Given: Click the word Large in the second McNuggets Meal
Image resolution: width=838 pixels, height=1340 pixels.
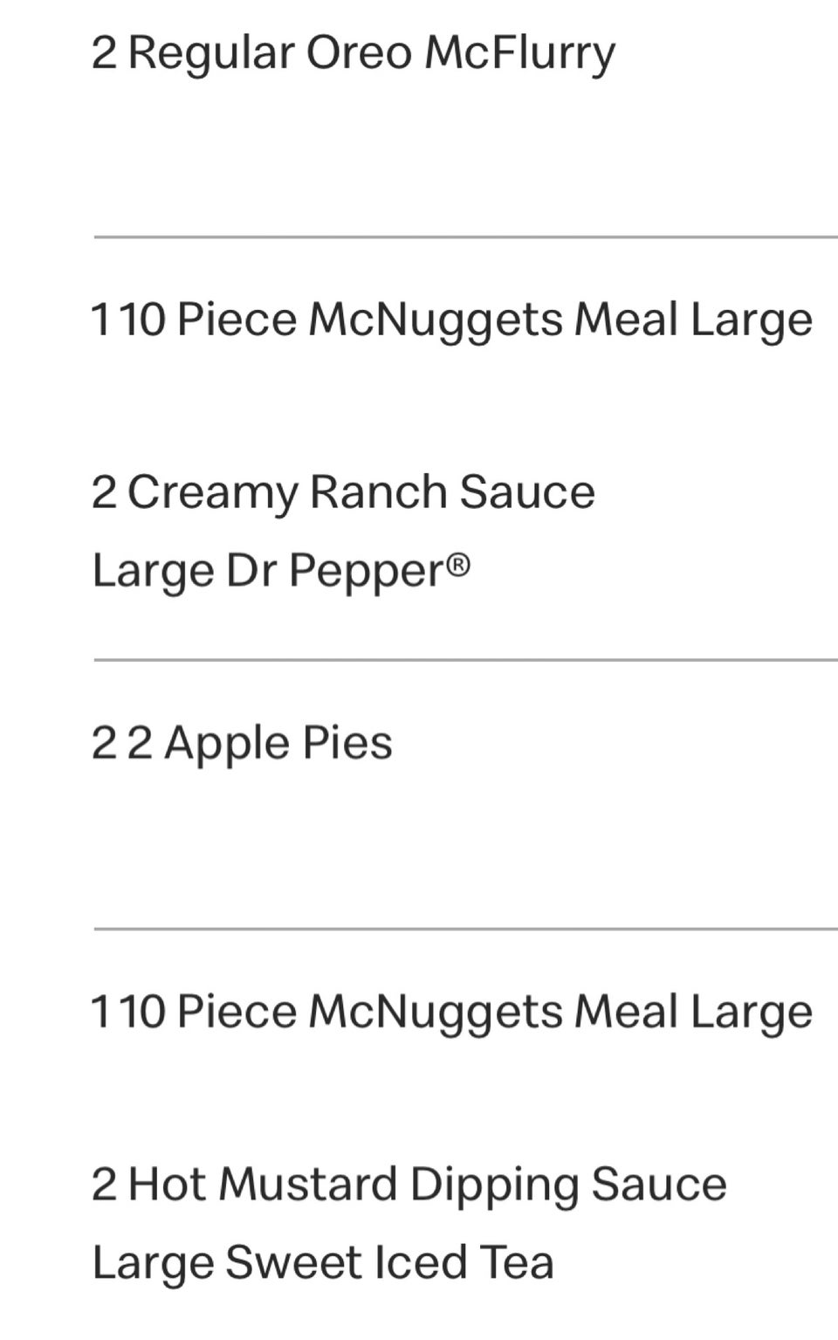Looking at the screenshot, I should pyautogui.click(x=752, y=1013).
